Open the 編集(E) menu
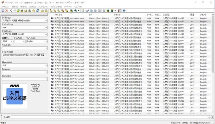This screenshot has width=215, height=124. point(15,7)
